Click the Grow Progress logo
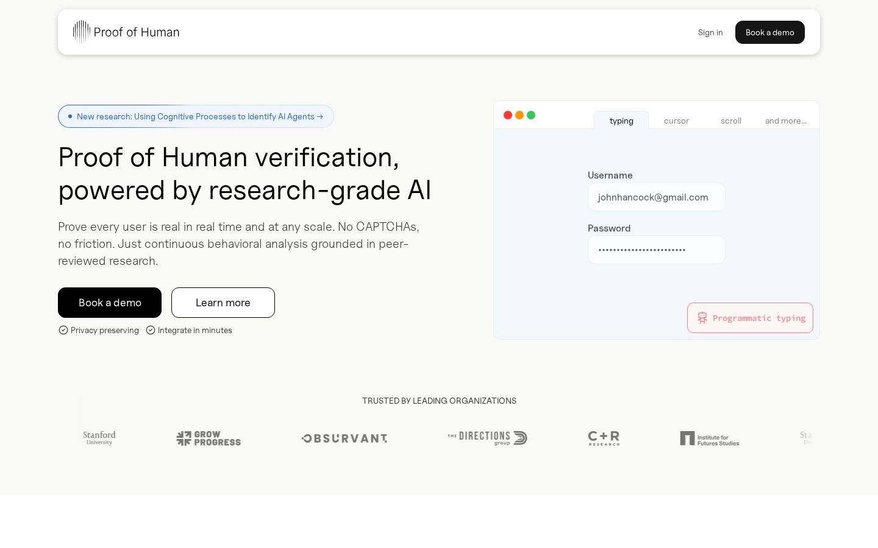 tap(209, 438)
